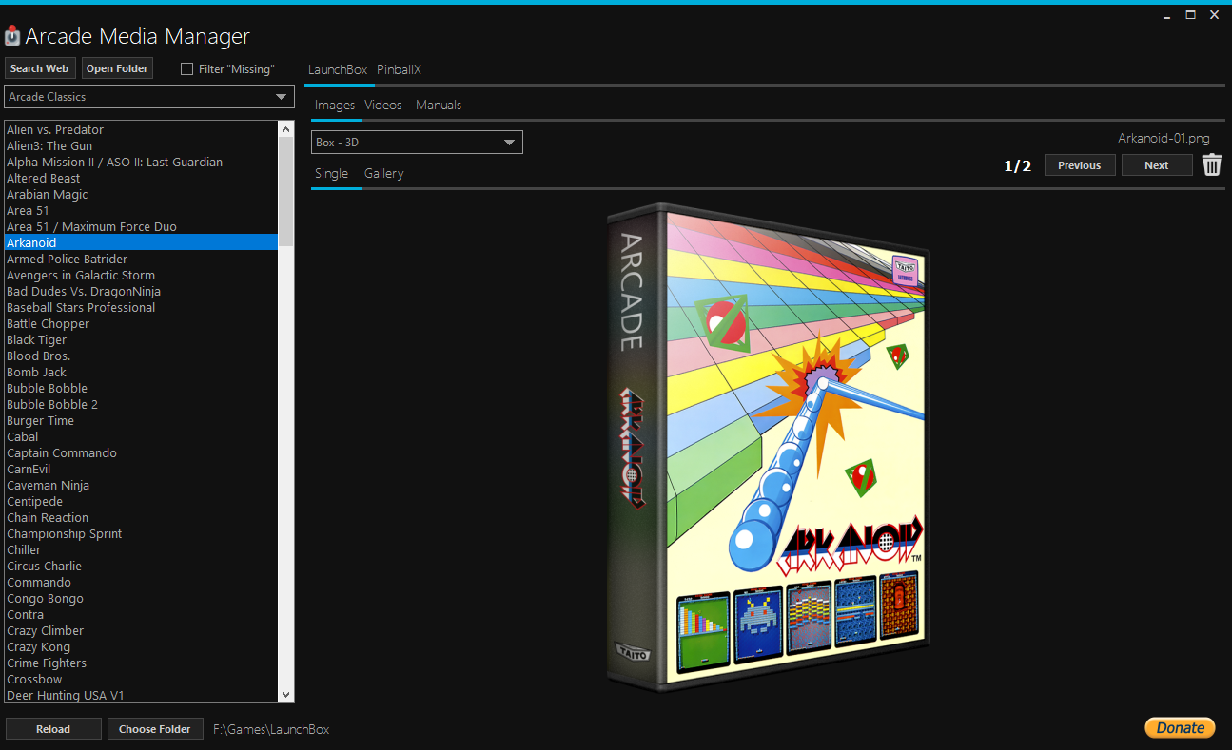
Task: Delete image with trash can icon
Action: tap(1211, 165)
